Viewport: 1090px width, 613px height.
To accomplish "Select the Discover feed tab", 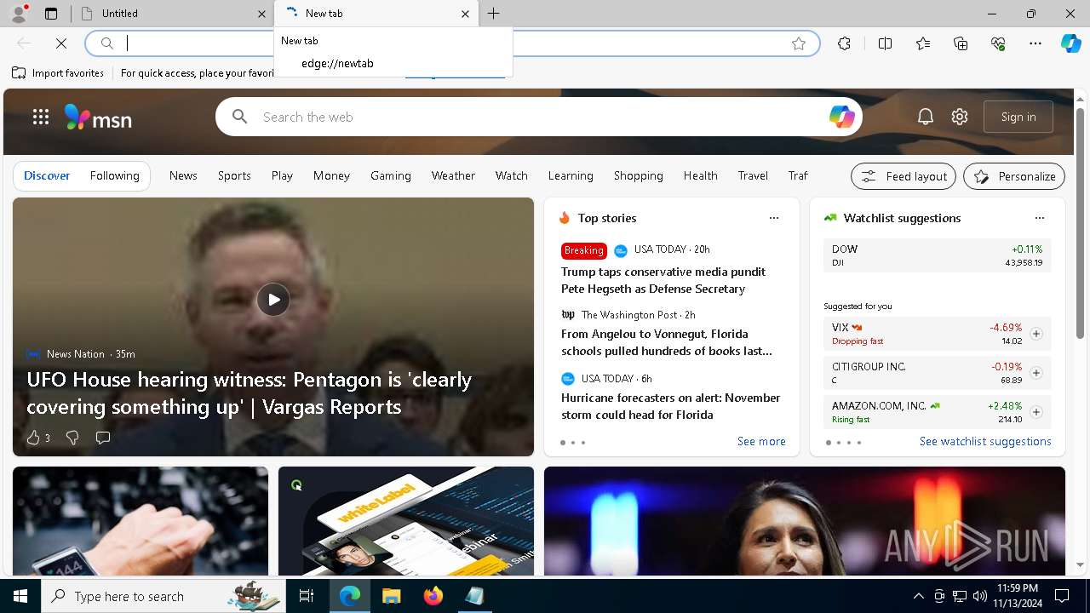I will tap(47, 175).
